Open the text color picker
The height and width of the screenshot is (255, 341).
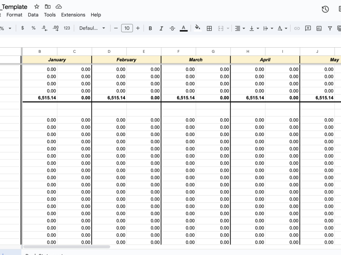[183, 28]
